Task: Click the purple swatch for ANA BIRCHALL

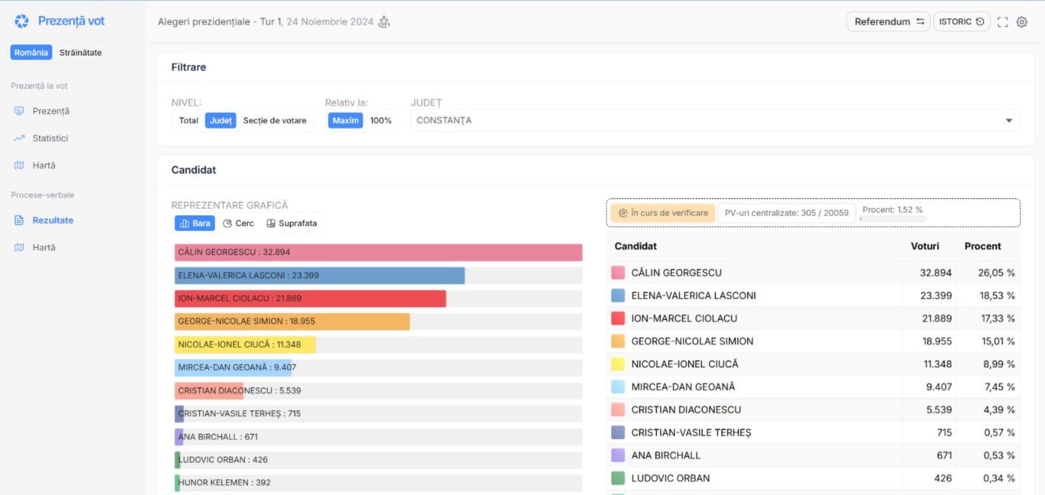Action: 618,455
